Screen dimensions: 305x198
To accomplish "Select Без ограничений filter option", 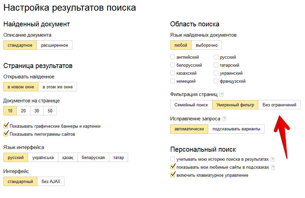I will [x=279, y=105].
